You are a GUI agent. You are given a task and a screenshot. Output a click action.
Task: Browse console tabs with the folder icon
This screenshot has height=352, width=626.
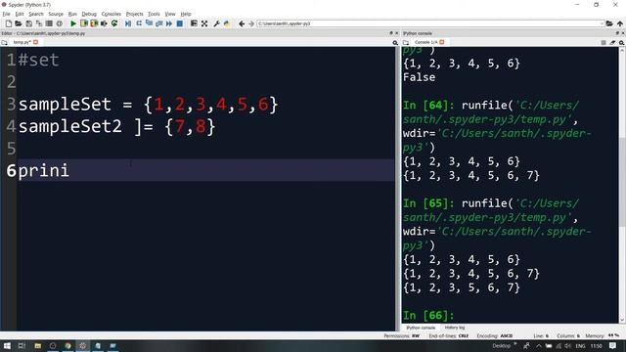pyautogui.click(x=406, y=42)
